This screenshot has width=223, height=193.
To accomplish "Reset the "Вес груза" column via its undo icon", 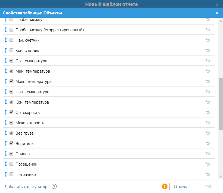I will click(207, 133).
